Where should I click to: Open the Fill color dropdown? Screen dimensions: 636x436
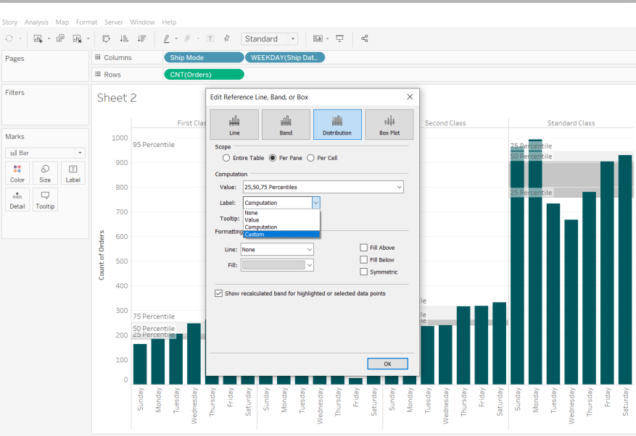pos(277,265)
